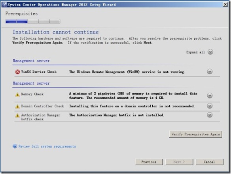
Task: Click the Expand all label
Action: 195,52
